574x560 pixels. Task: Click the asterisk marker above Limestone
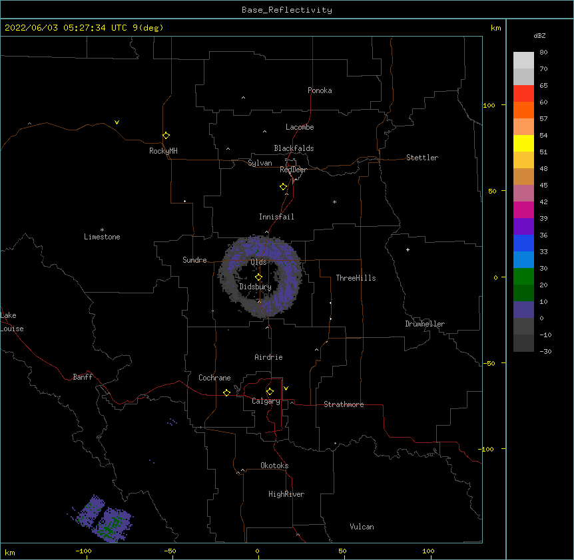[x=102, y=229]
